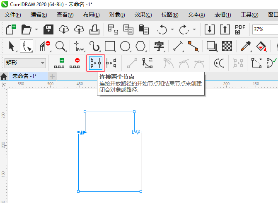Image resolution: width=278 pixels, height=203 pixels.
Task: Select the Connector tool
Action: [x=193, y=46]
